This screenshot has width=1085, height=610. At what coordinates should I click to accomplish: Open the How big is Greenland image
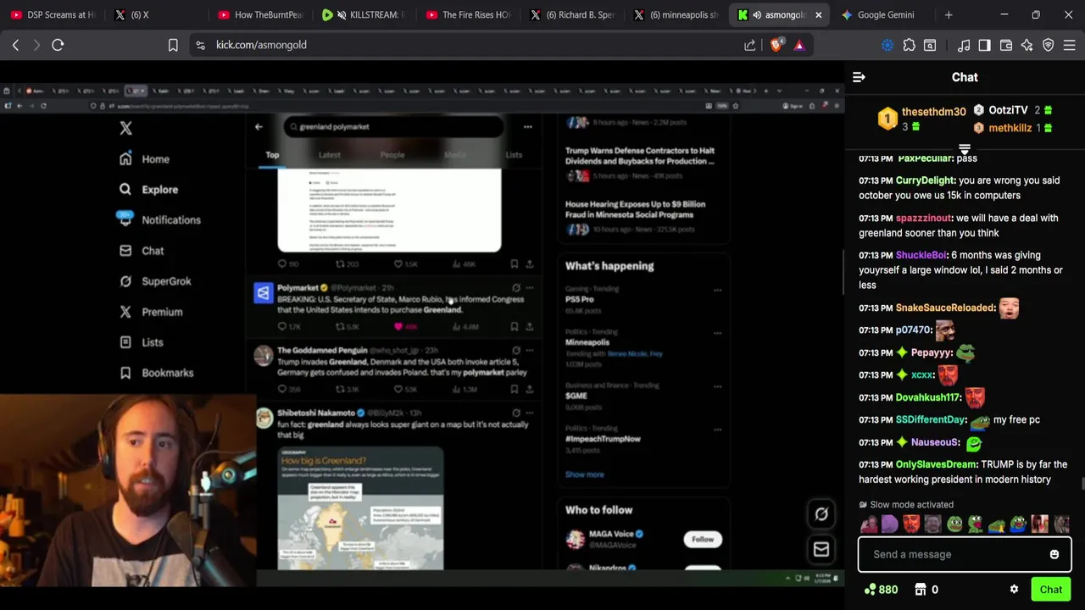tap(360, 508)
